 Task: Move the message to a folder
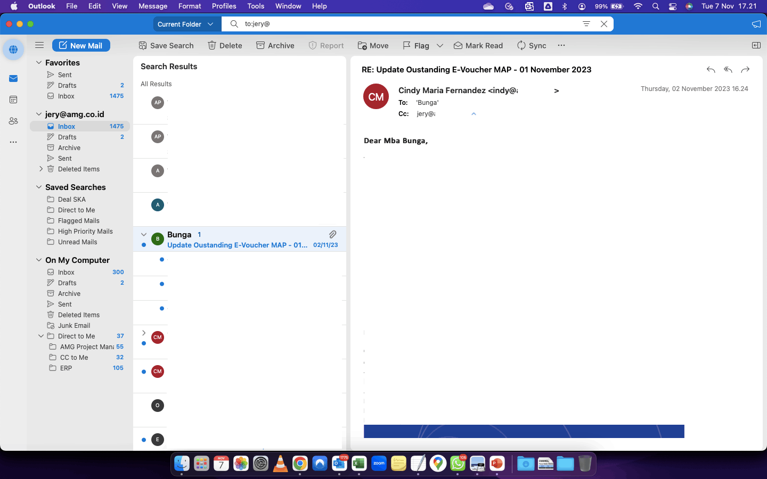(373, 46)
